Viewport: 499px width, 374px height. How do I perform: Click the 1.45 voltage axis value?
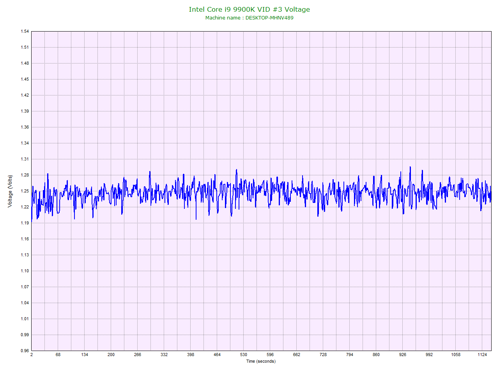tap(25, 79)
